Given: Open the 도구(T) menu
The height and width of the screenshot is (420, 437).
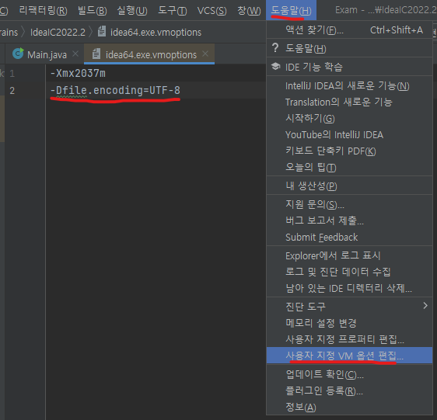Looking at the screenshot, I should [x=173, y=11].
